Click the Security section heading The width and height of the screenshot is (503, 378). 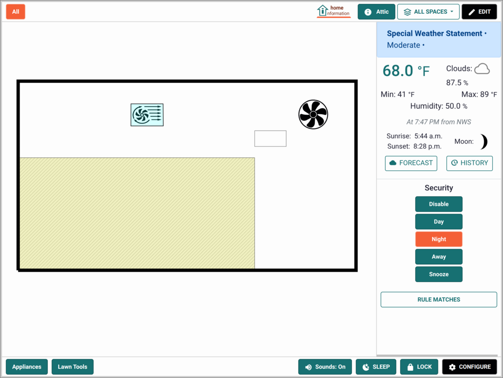tap(438, 188)
